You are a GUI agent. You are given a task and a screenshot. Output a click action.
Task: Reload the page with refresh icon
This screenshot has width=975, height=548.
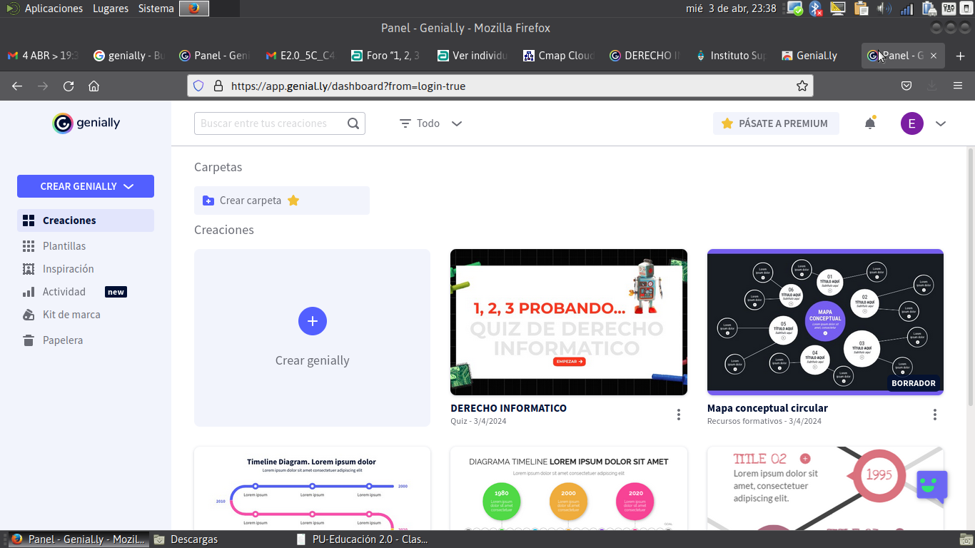[x=69, y=86]
